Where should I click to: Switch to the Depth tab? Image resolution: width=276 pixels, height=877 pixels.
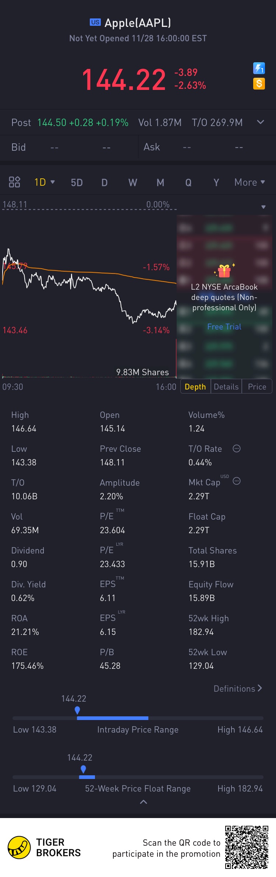[195, 387]
